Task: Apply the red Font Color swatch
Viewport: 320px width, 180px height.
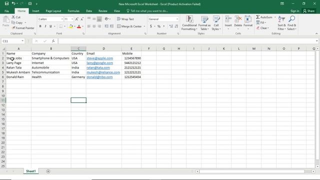Action: (79, 26)
